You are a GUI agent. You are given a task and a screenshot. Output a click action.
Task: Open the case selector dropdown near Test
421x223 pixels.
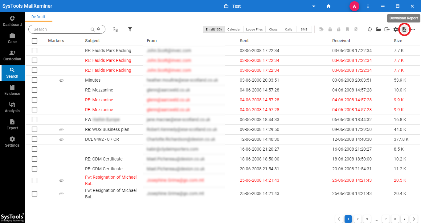313,6
